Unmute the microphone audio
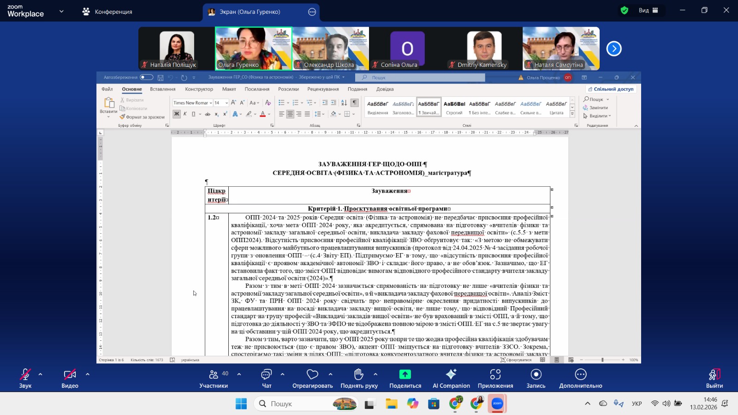 [25, 378]
